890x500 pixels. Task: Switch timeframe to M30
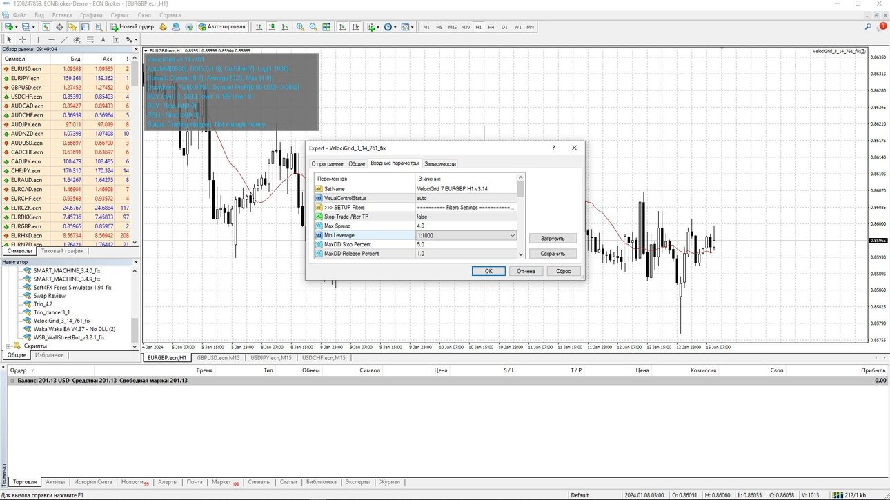466,27
